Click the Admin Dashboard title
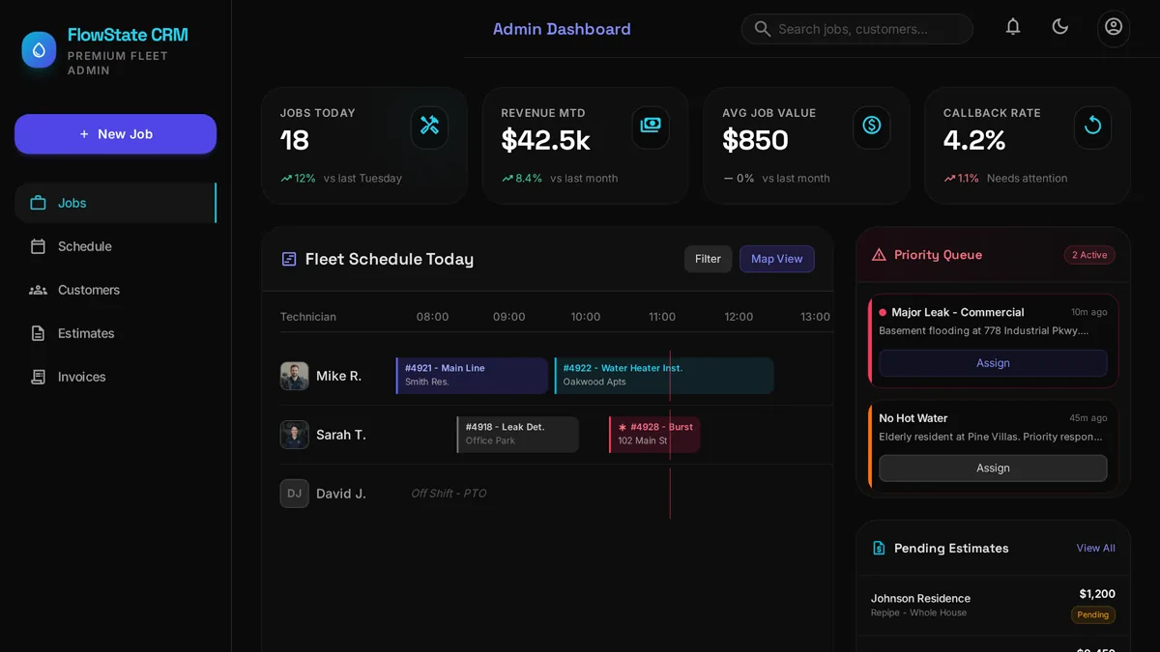 point(562,29)
